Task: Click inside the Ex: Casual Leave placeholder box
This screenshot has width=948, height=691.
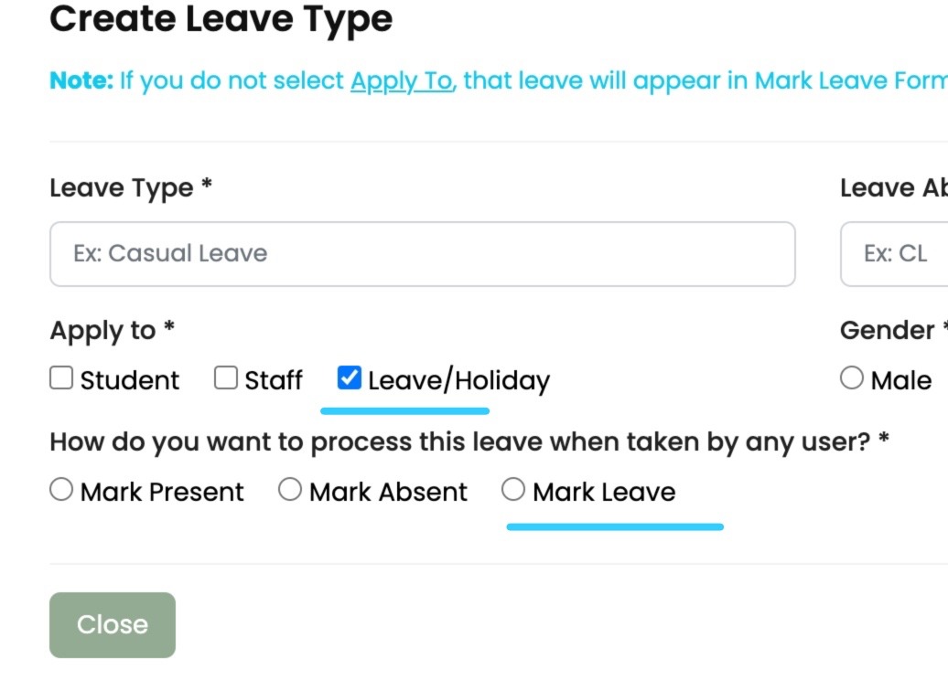Action: pos(422,253)
